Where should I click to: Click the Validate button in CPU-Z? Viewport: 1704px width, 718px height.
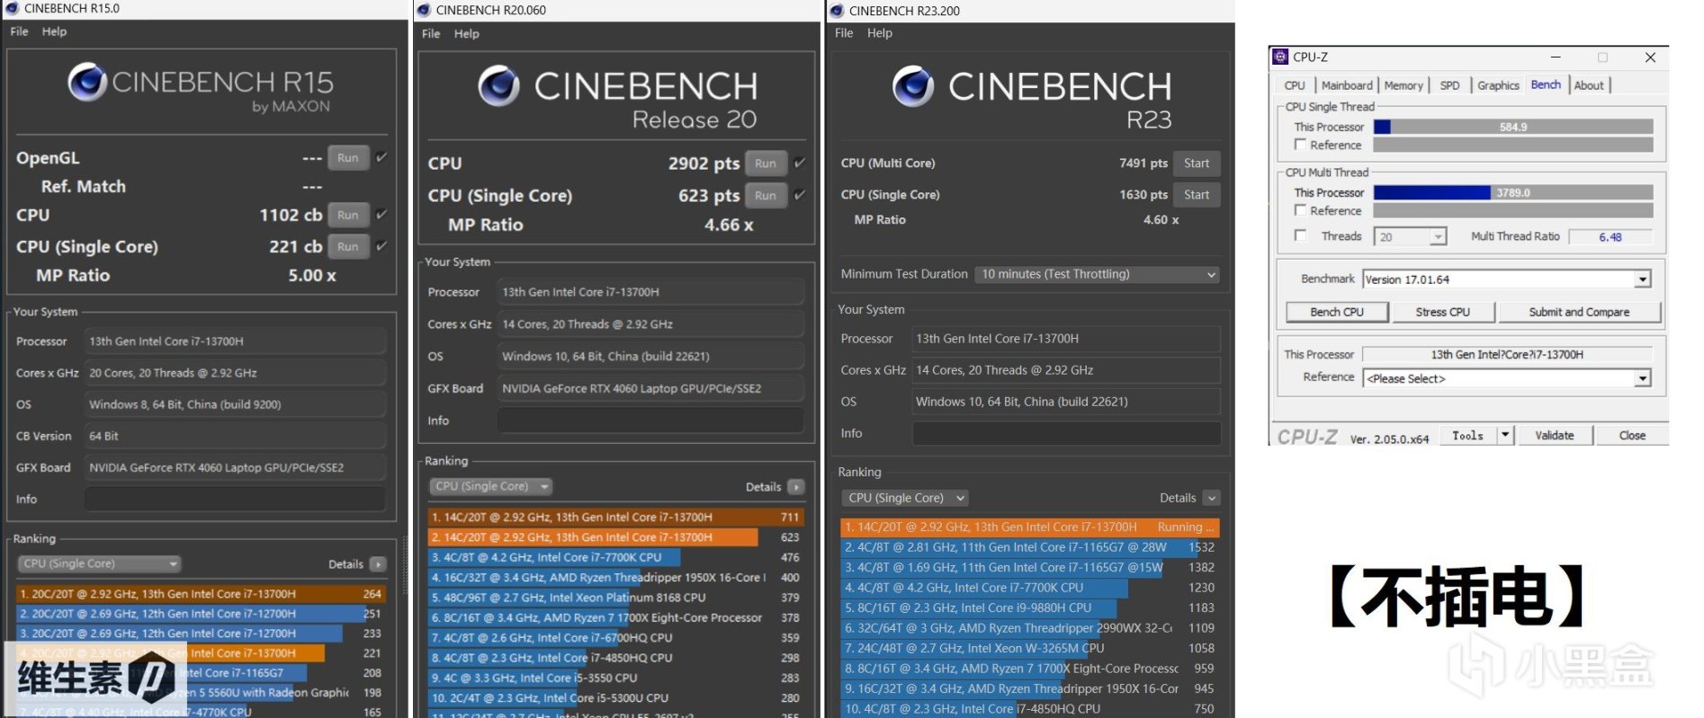[x=1555, y=436]
